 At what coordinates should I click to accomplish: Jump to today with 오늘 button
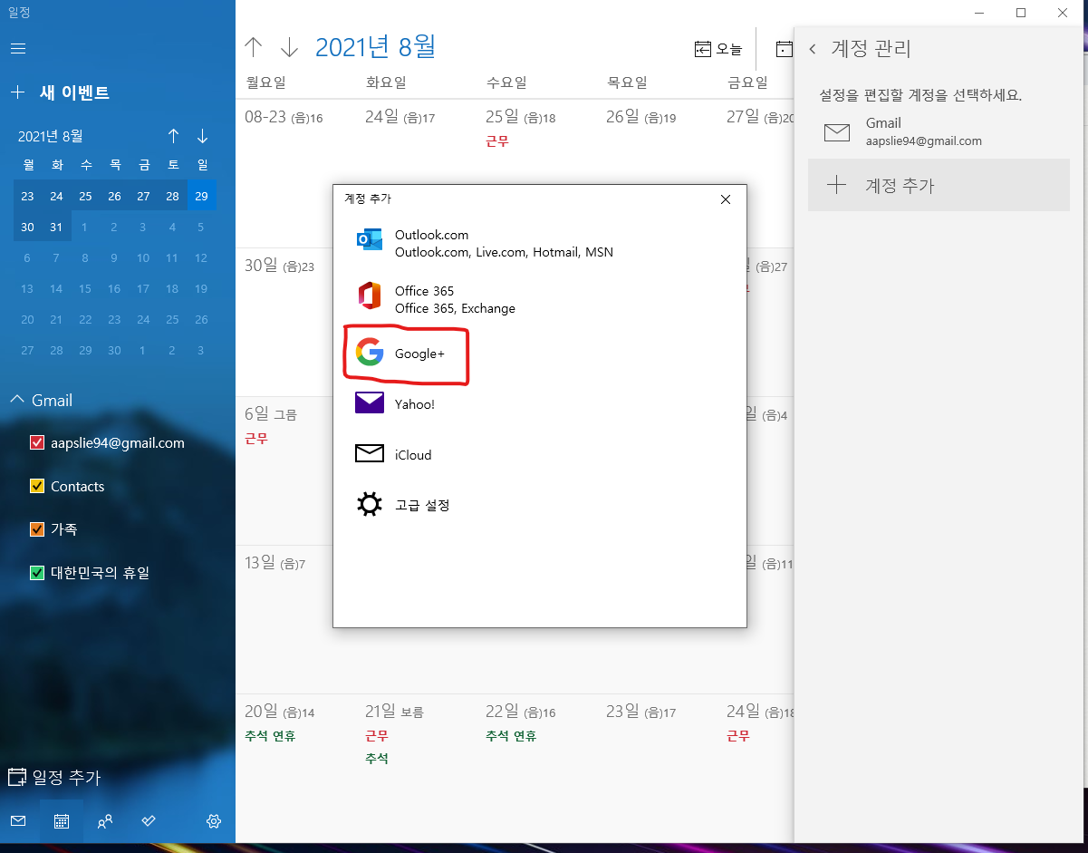(718, 49)
